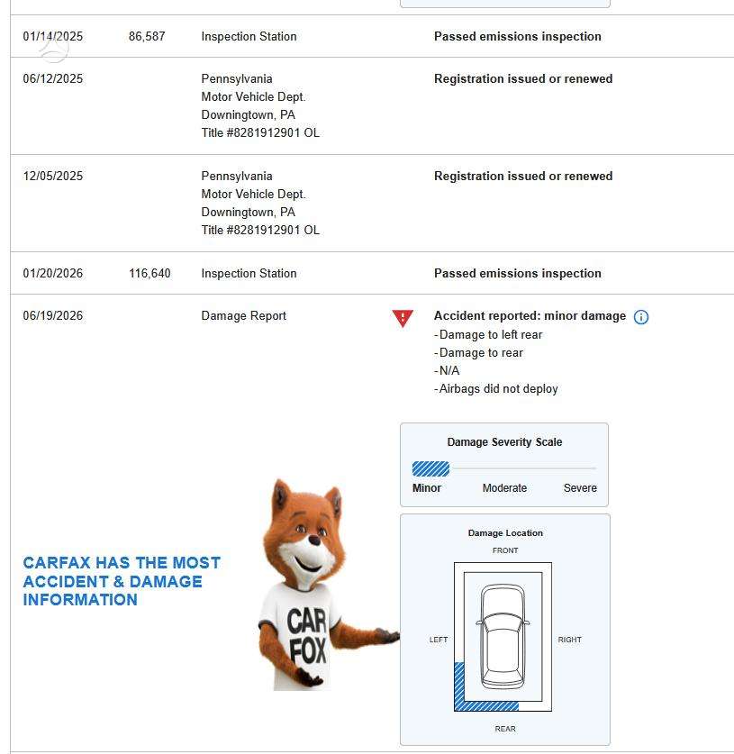The image size is (734, 754).
Task: Click the Damage Severity Scale title
Action: click(504, 442)
